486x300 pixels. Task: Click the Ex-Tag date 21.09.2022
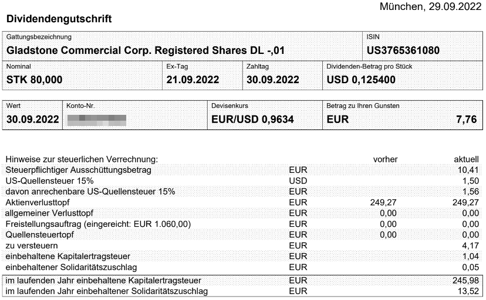coord(193,80)
